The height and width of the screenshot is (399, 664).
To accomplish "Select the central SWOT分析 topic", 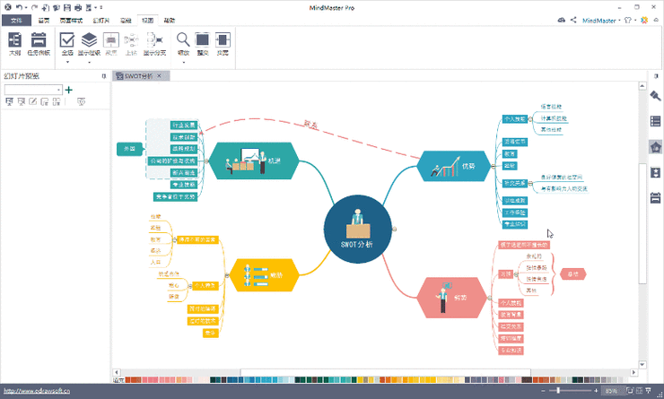I will click(358, 229).
